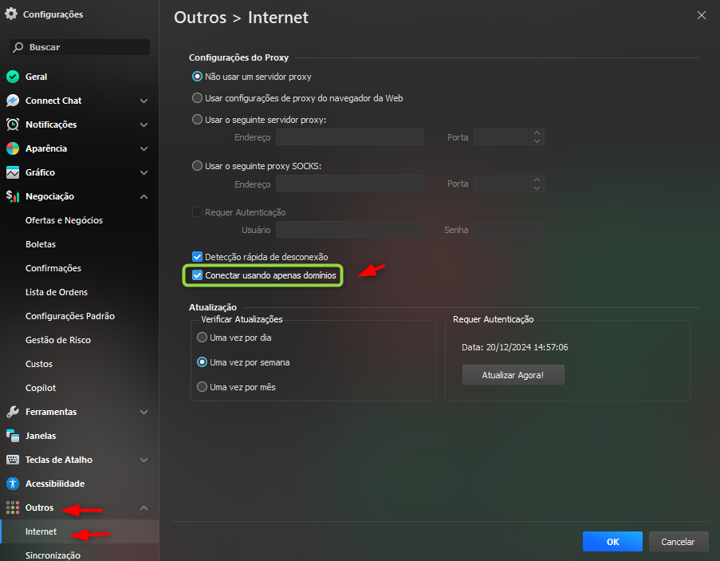Uncheck Conectar usando apenas domínios

[198, 276]
